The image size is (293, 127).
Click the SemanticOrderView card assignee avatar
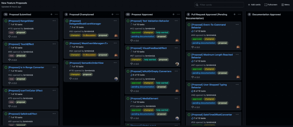(116, 79)
